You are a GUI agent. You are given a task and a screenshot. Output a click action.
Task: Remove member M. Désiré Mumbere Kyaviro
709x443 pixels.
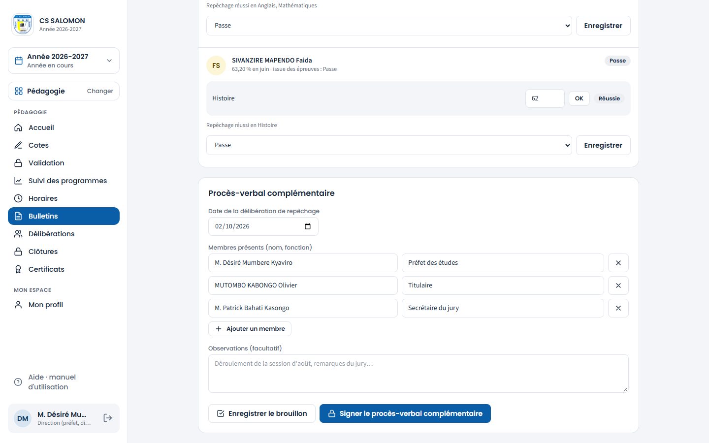tap(618, 263)
